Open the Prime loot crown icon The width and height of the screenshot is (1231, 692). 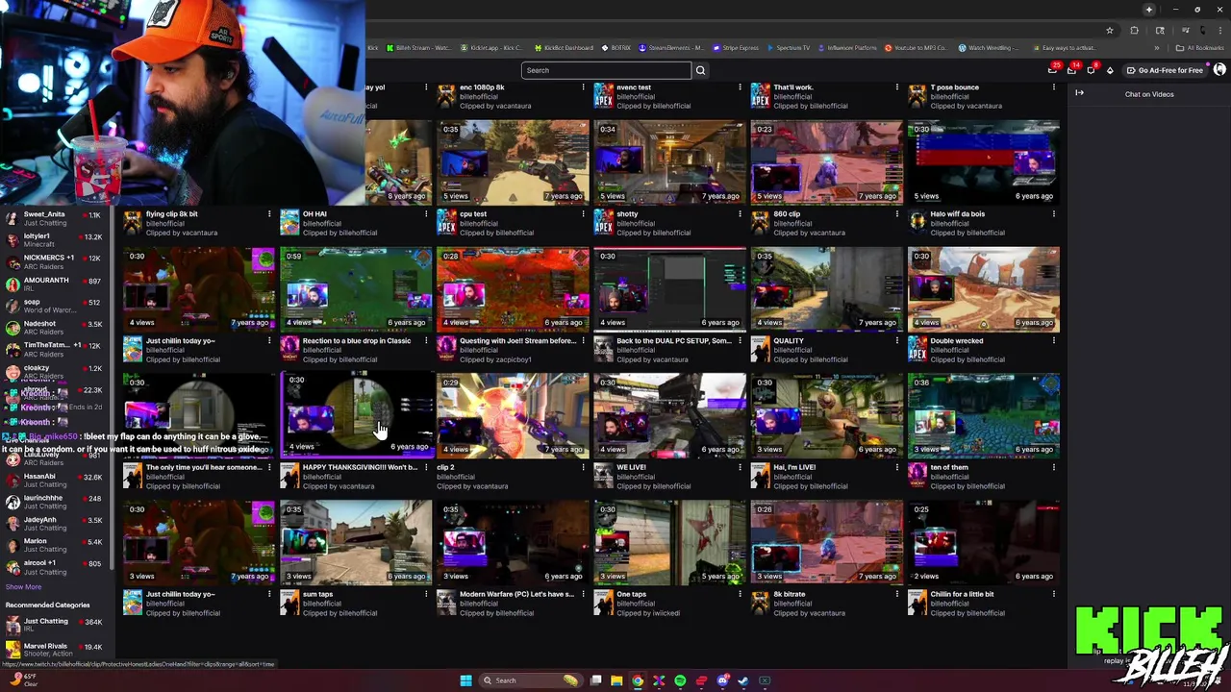[1053, 70]
